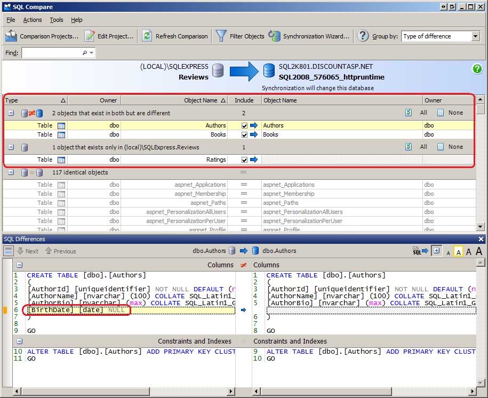The height and width of the screenshot is (398, 488).
Task: Uncheck the Books table include checkbox
Action: coord(244,135)
